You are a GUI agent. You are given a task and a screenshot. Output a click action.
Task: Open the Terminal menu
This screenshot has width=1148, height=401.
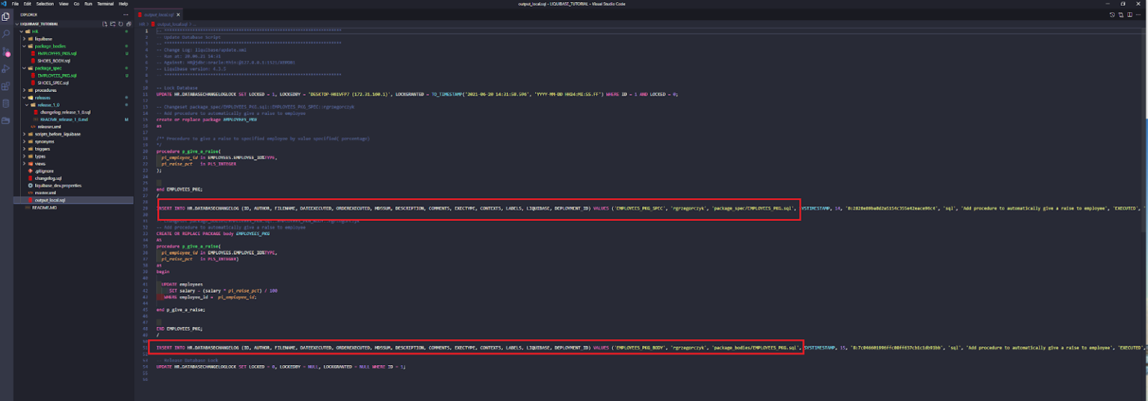tap(105, 4)
